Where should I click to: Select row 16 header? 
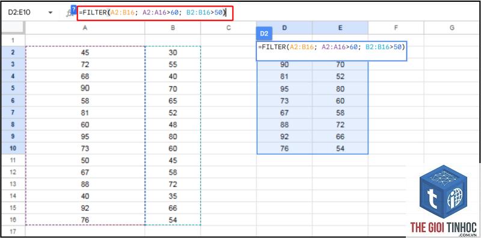(13, 220)
